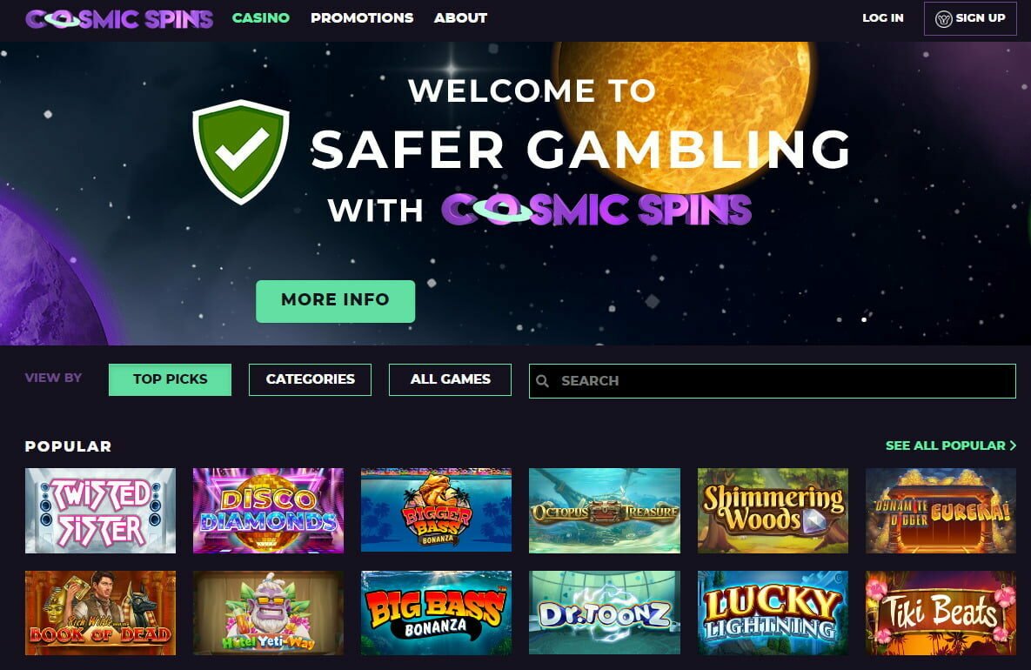Open Octopus Treasure game thumbnail

(x=605, y=510)
